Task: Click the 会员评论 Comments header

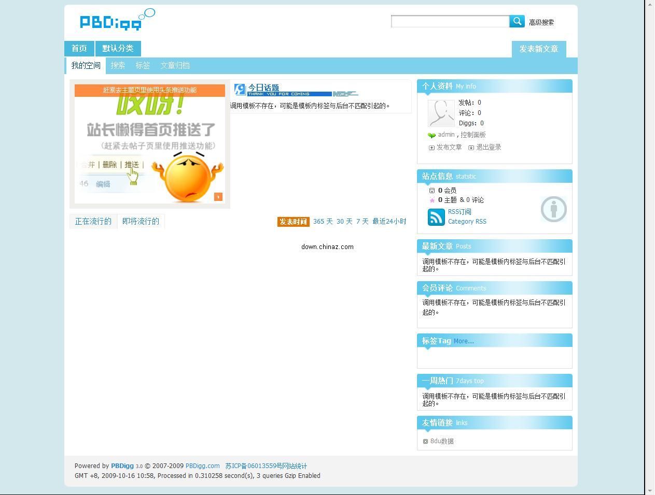Action: click(495, 288)
